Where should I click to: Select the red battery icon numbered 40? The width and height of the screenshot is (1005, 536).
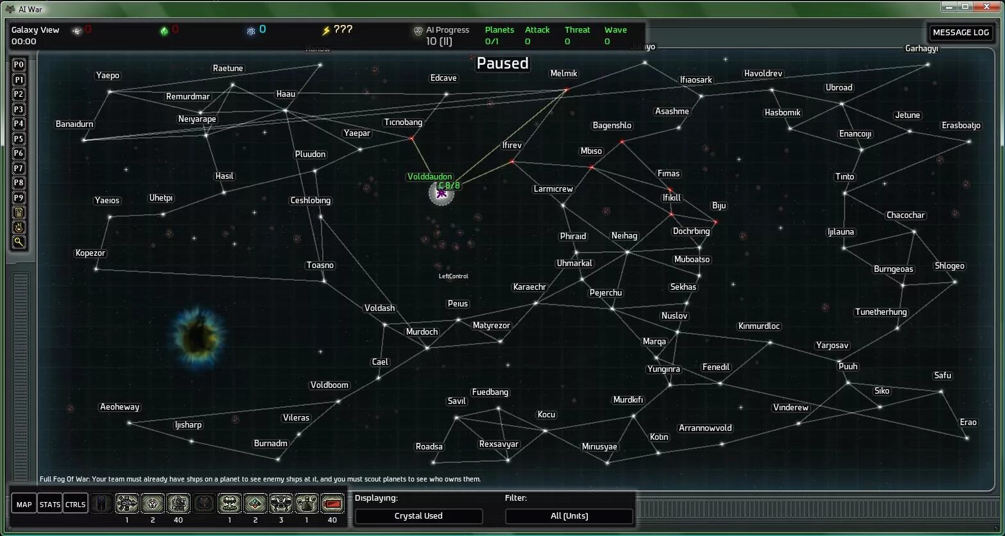(332, 503)
